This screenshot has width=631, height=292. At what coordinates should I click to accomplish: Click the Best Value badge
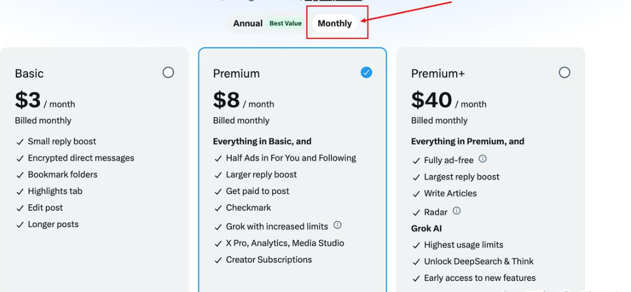click(285, 23)
